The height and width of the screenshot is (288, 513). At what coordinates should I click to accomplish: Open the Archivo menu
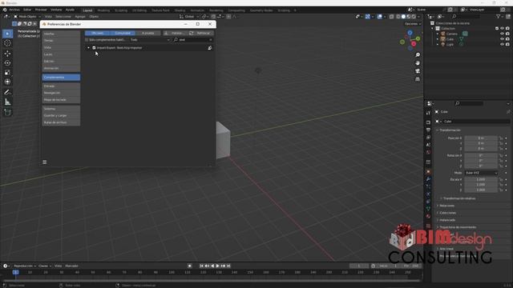coord(14,10)
